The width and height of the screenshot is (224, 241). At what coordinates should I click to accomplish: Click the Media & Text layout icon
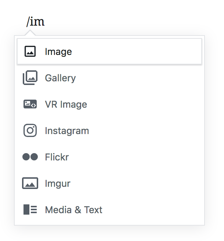coord(30,210)
